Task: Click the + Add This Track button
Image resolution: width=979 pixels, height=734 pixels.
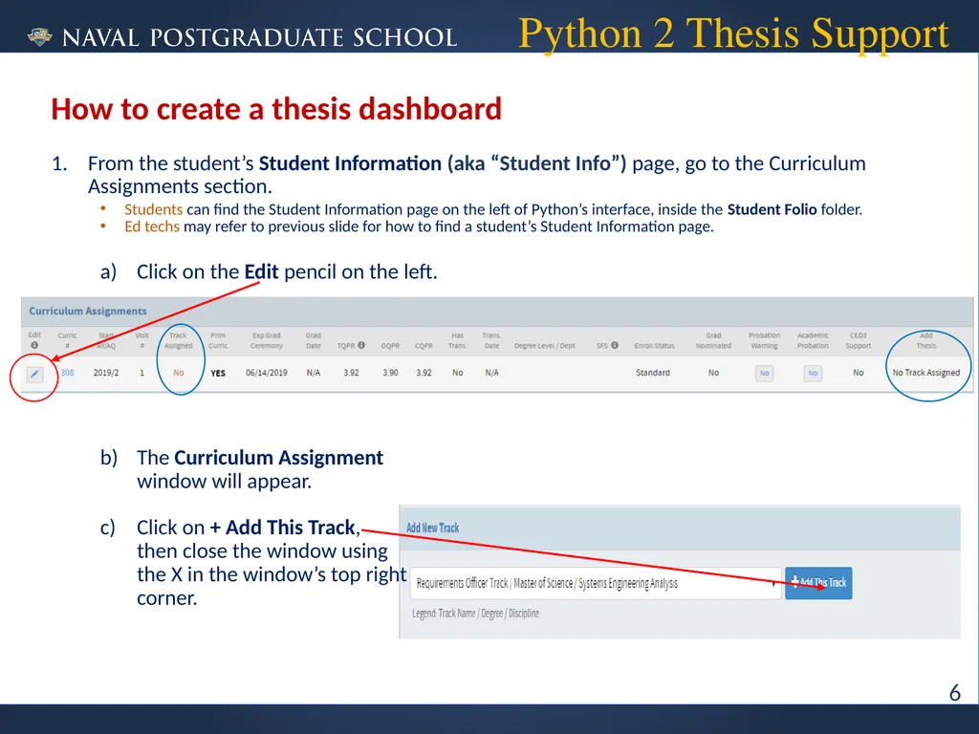Action: [x=818, y=583]
